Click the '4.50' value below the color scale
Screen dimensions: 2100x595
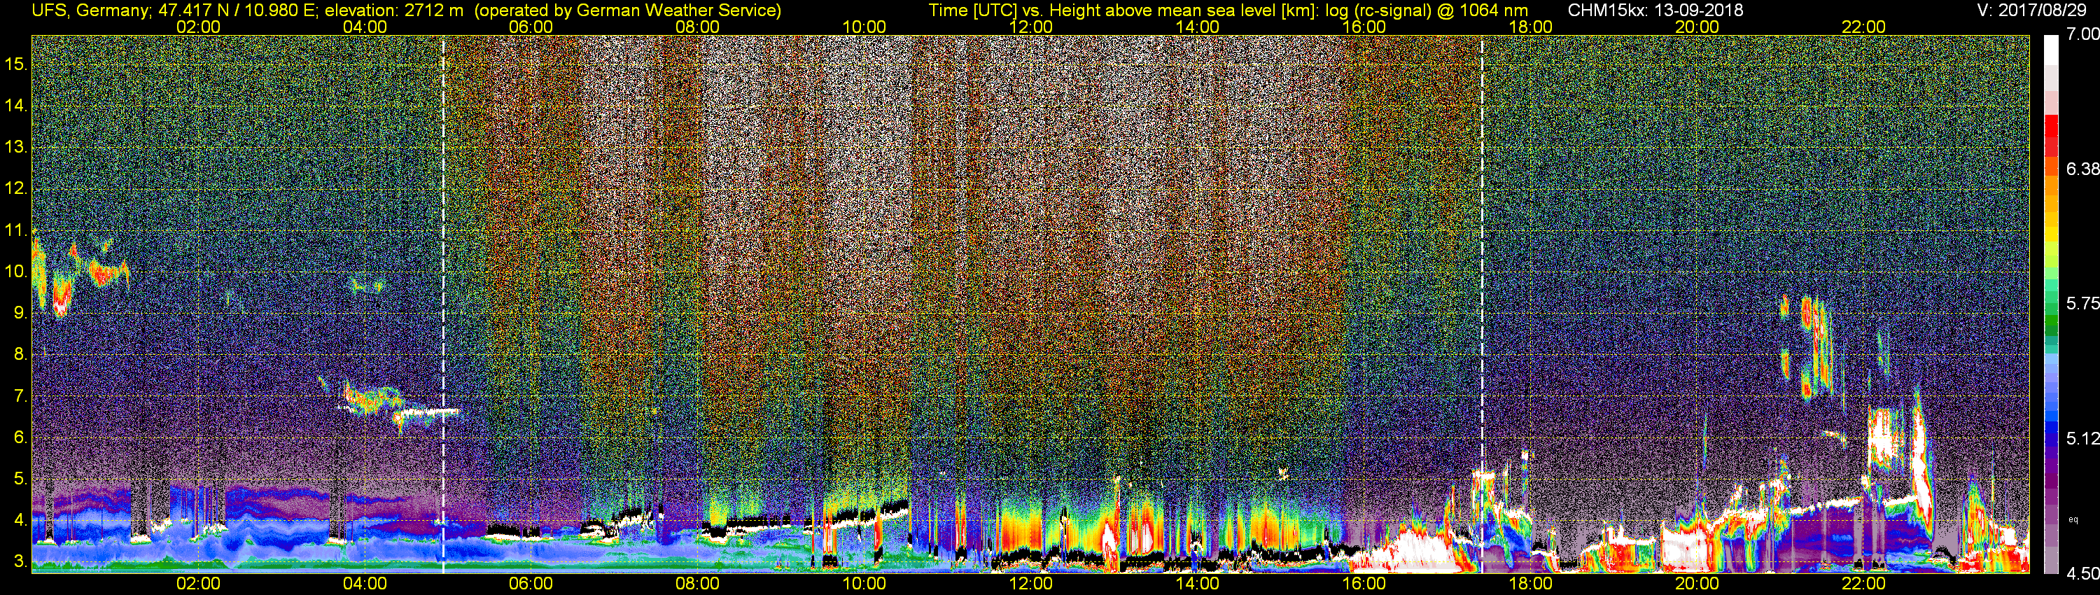click(2082, 574)
